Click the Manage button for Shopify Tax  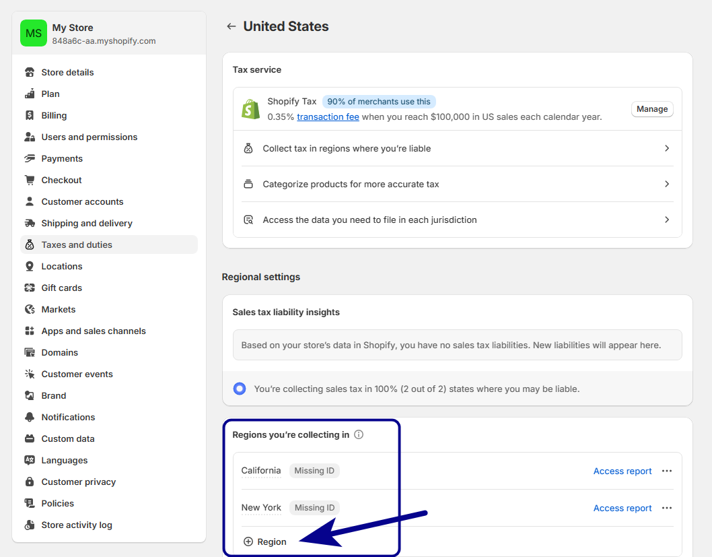tap(652, 109)
